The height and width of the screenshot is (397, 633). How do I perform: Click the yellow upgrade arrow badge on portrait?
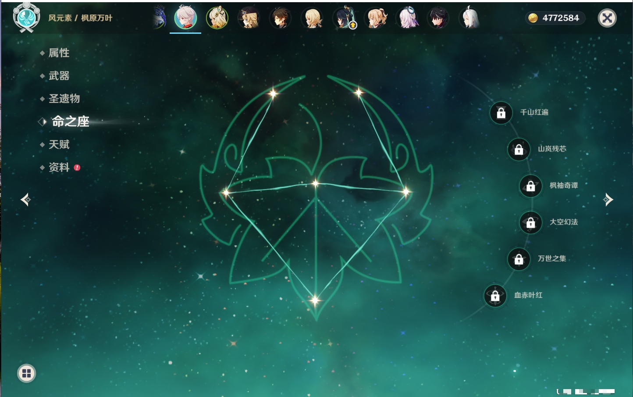(x=353, y=25)
